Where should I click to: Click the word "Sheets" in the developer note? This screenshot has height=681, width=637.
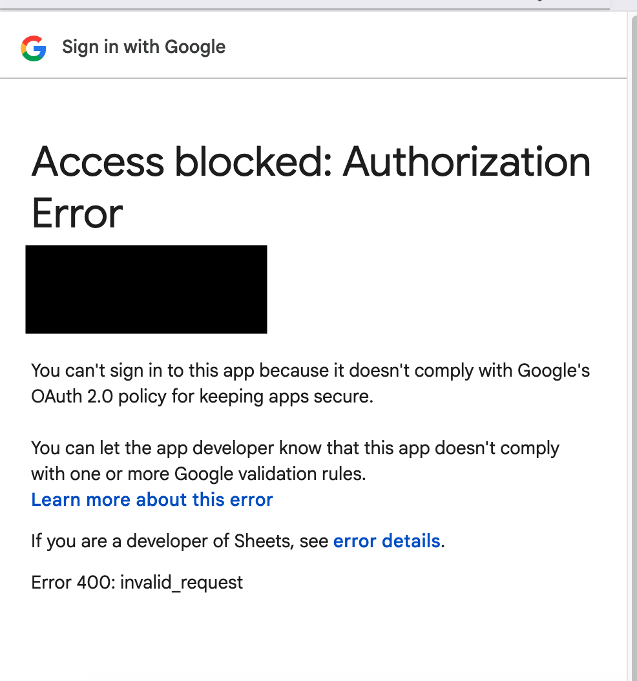click(x=269, y=541)
